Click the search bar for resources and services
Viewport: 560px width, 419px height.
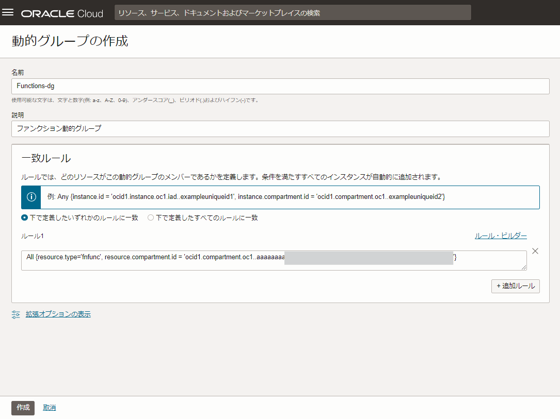pos(293,13)
